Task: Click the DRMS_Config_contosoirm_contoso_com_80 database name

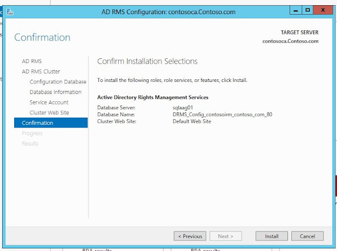Action: [x=222, y=114]
